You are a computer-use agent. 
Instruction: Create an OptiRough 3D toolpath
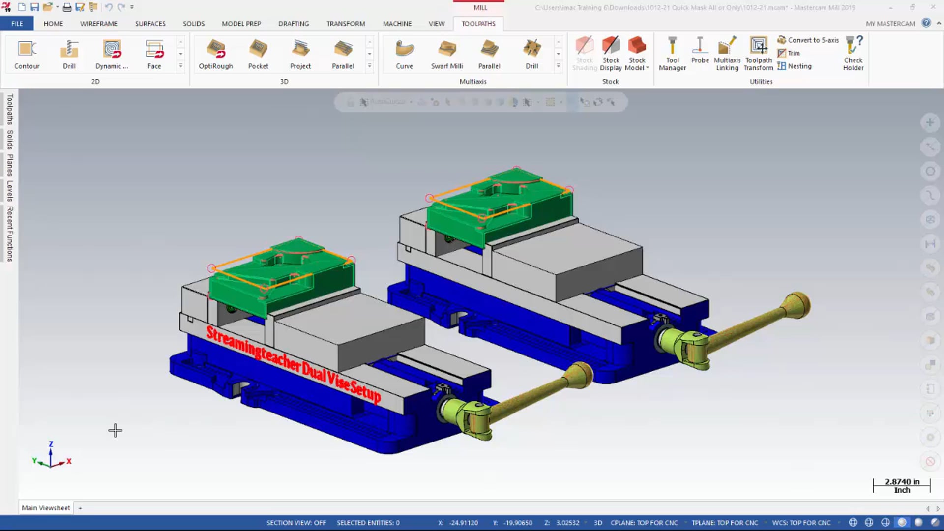coord(215,55)
